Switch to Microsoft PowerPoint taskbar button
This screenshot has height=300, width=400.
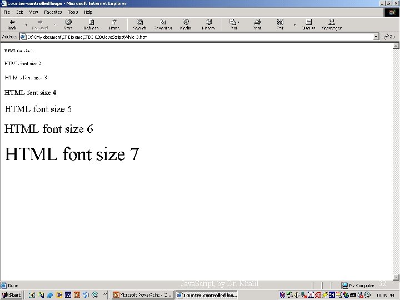(142, 295)
